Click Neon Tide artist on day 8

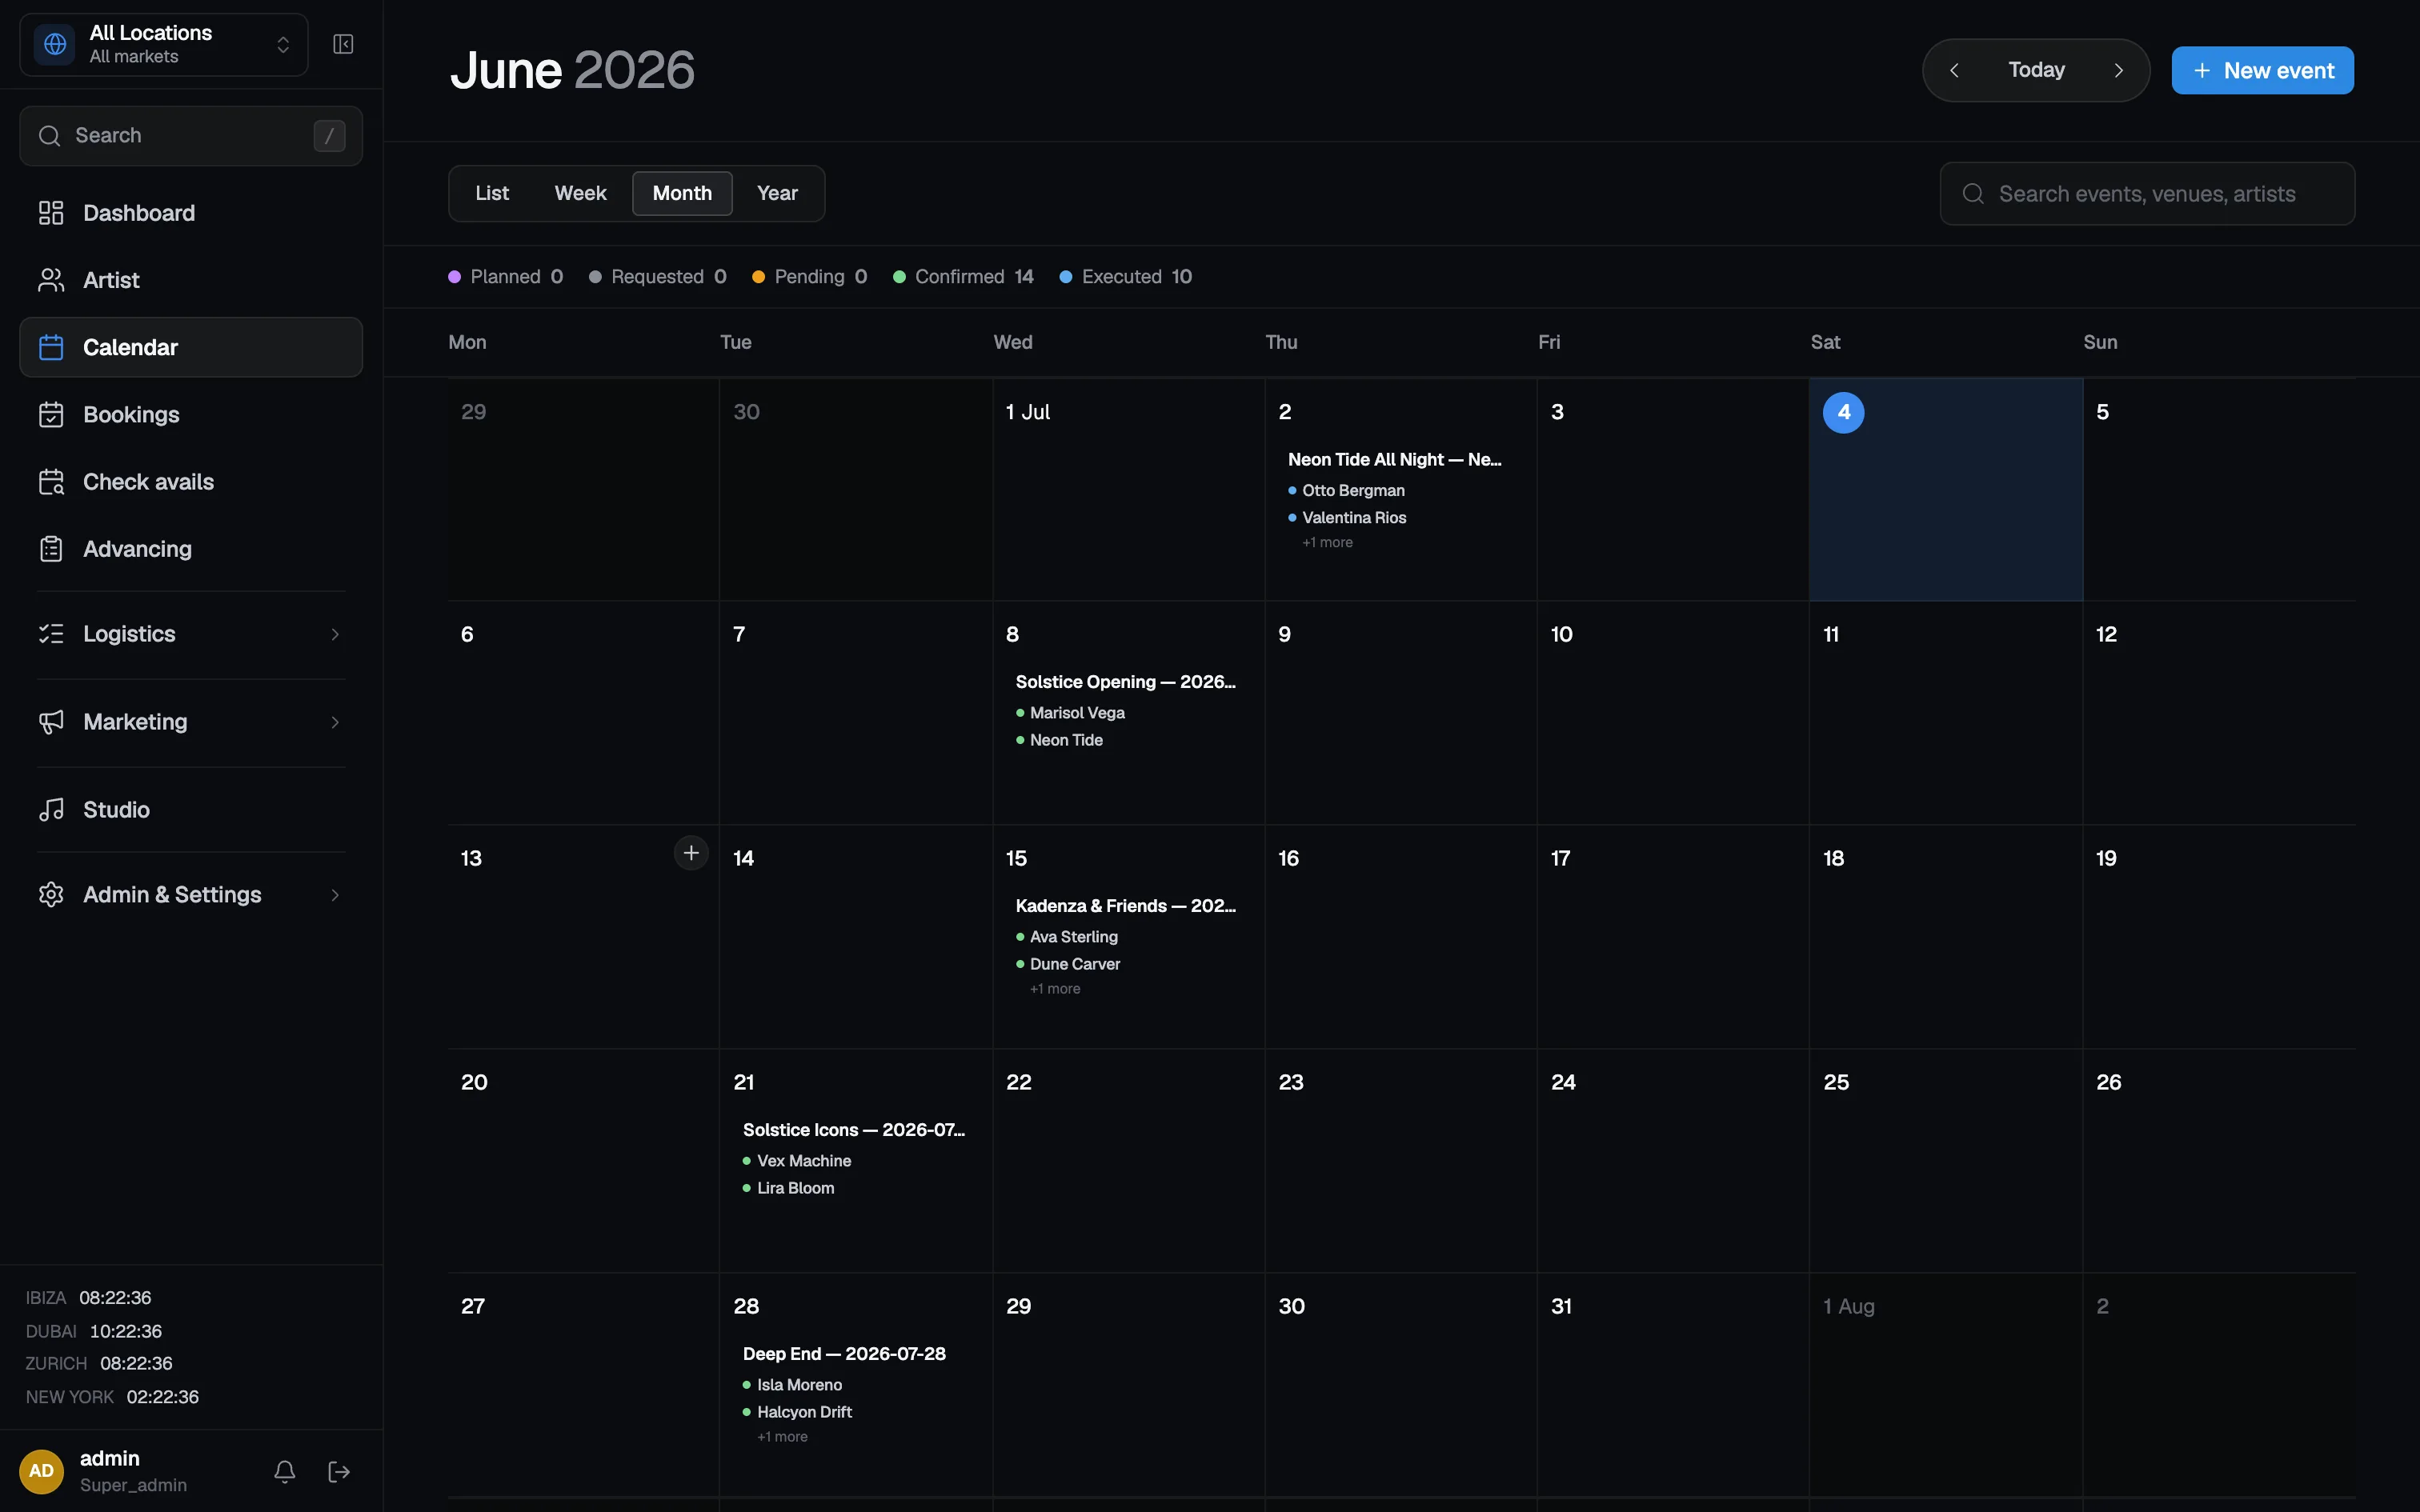coord(1059,740)
